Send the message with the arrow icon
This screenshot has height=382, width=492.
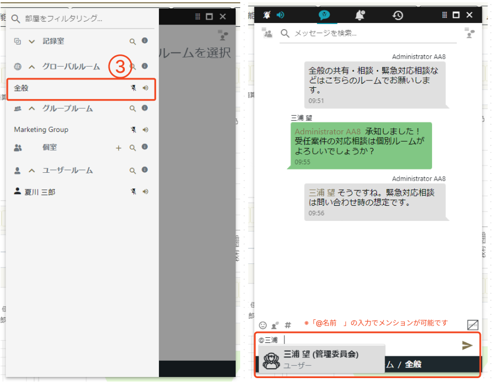(467, 346)
